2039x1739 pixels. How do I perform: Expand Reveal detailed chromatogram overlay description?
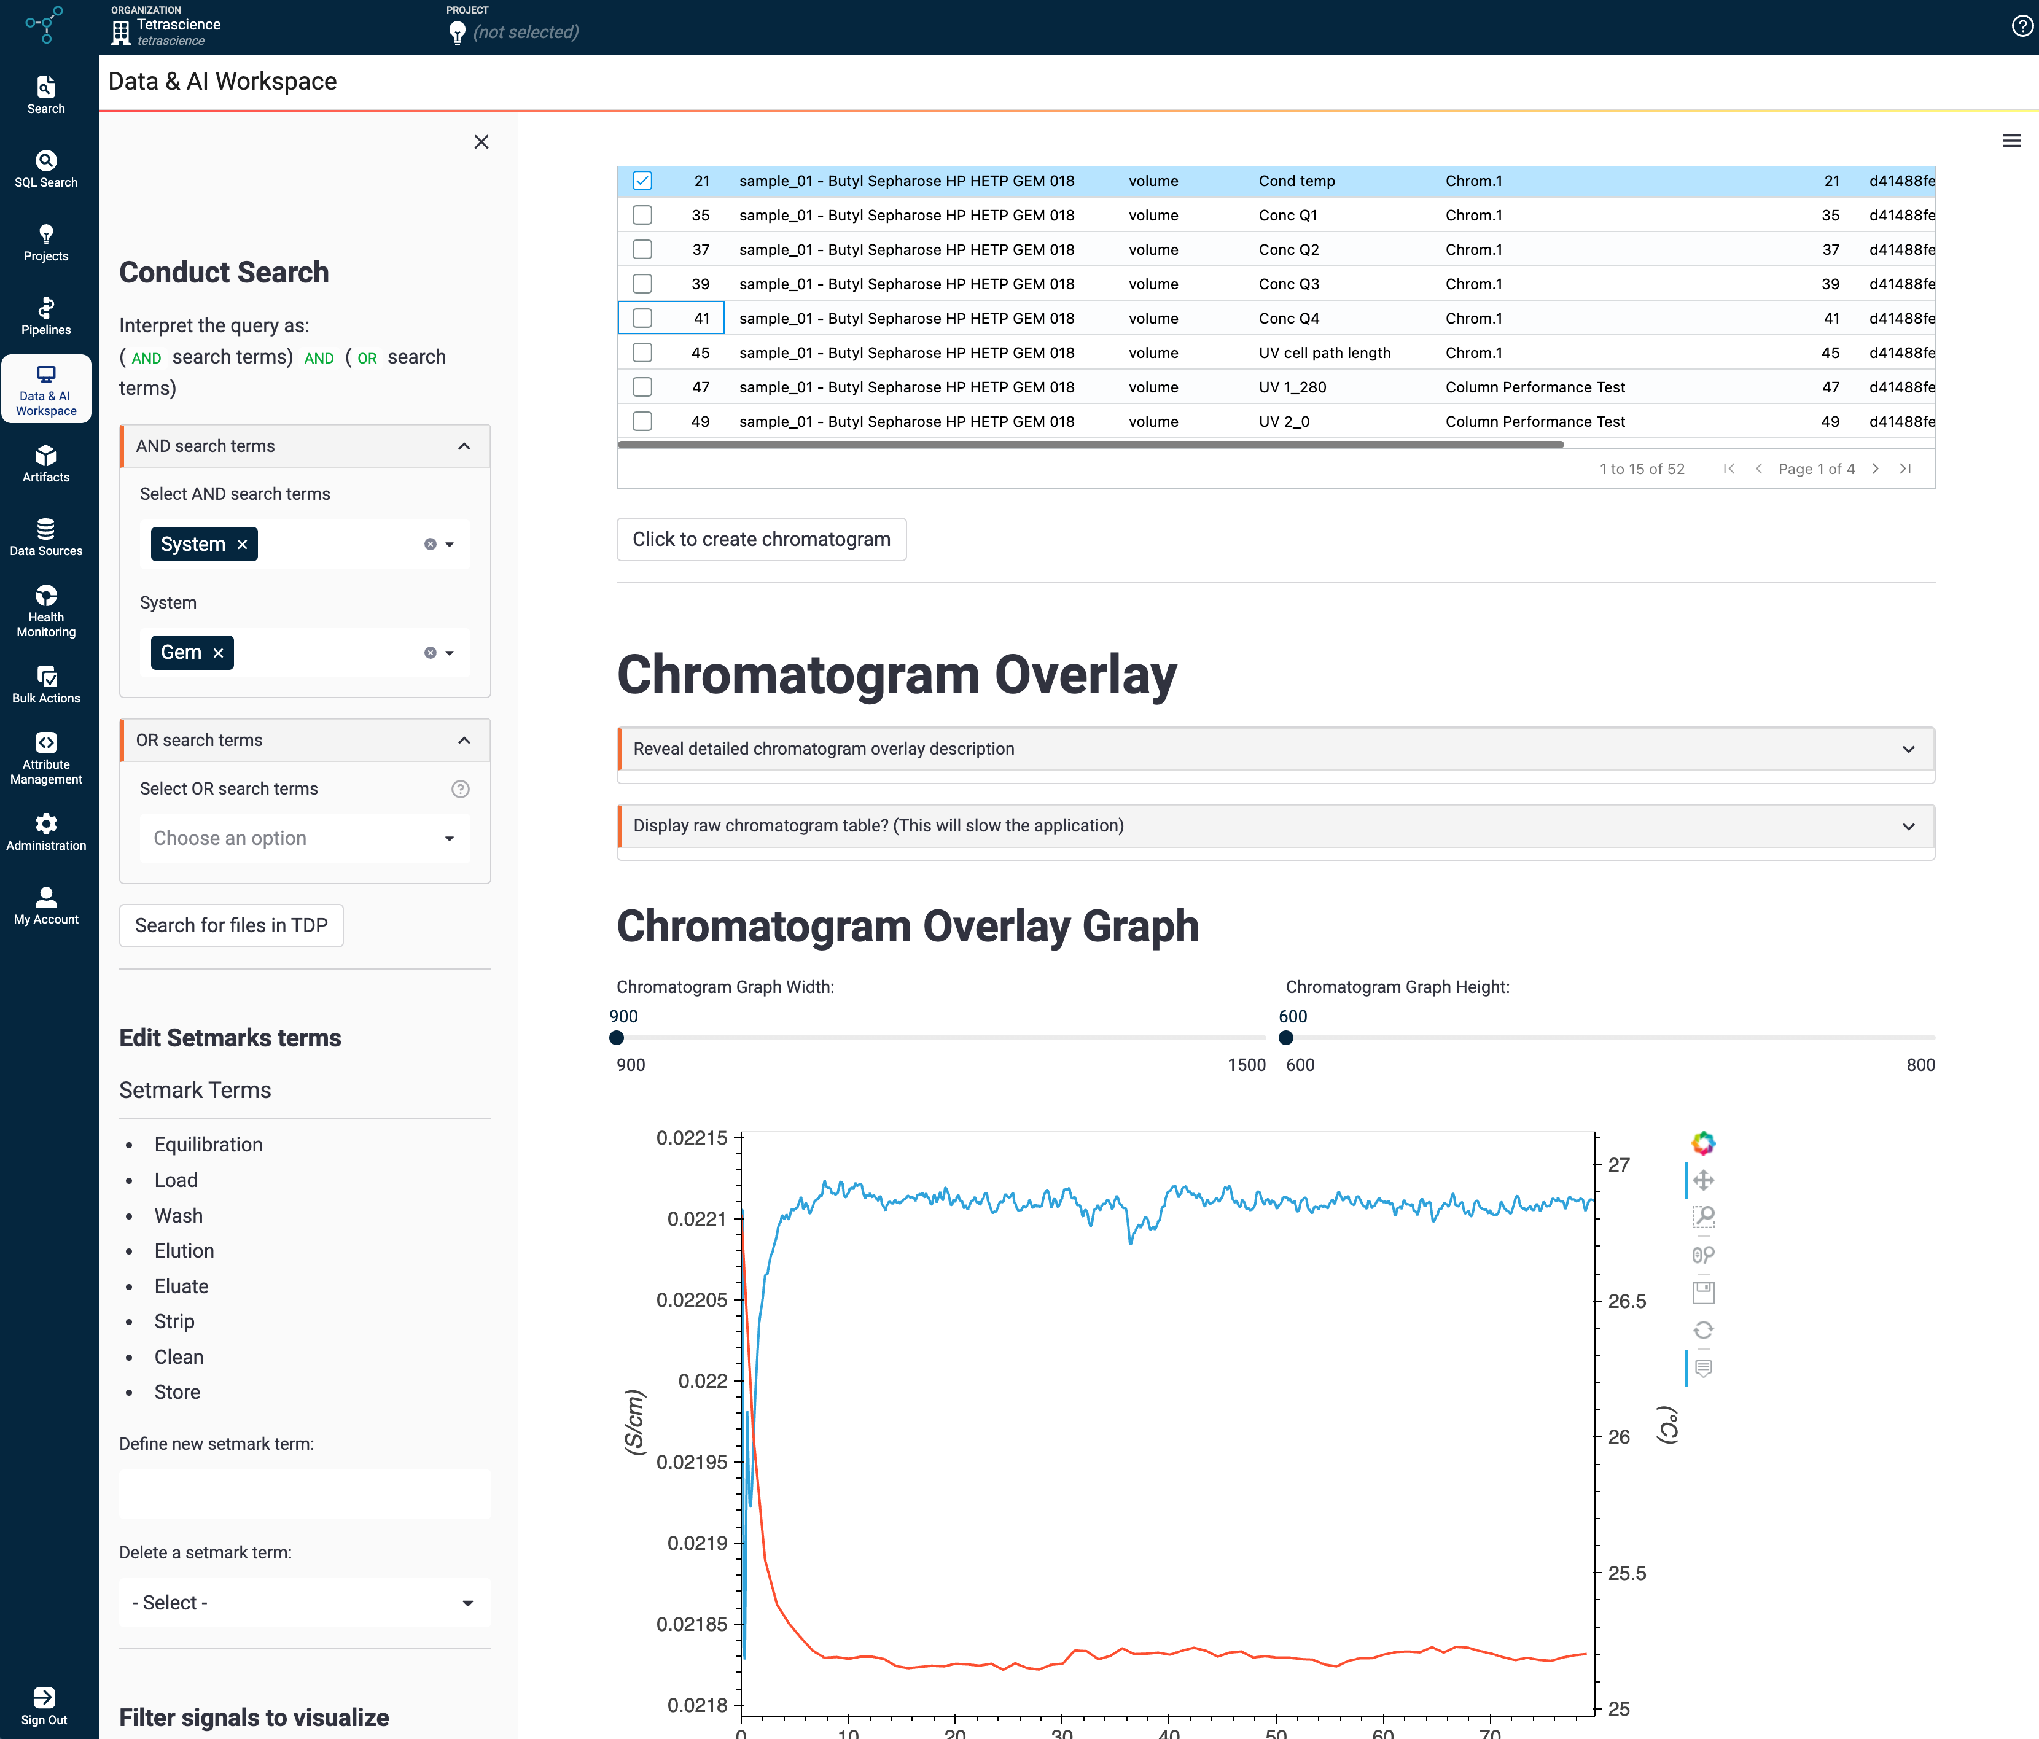(1277, 749)
